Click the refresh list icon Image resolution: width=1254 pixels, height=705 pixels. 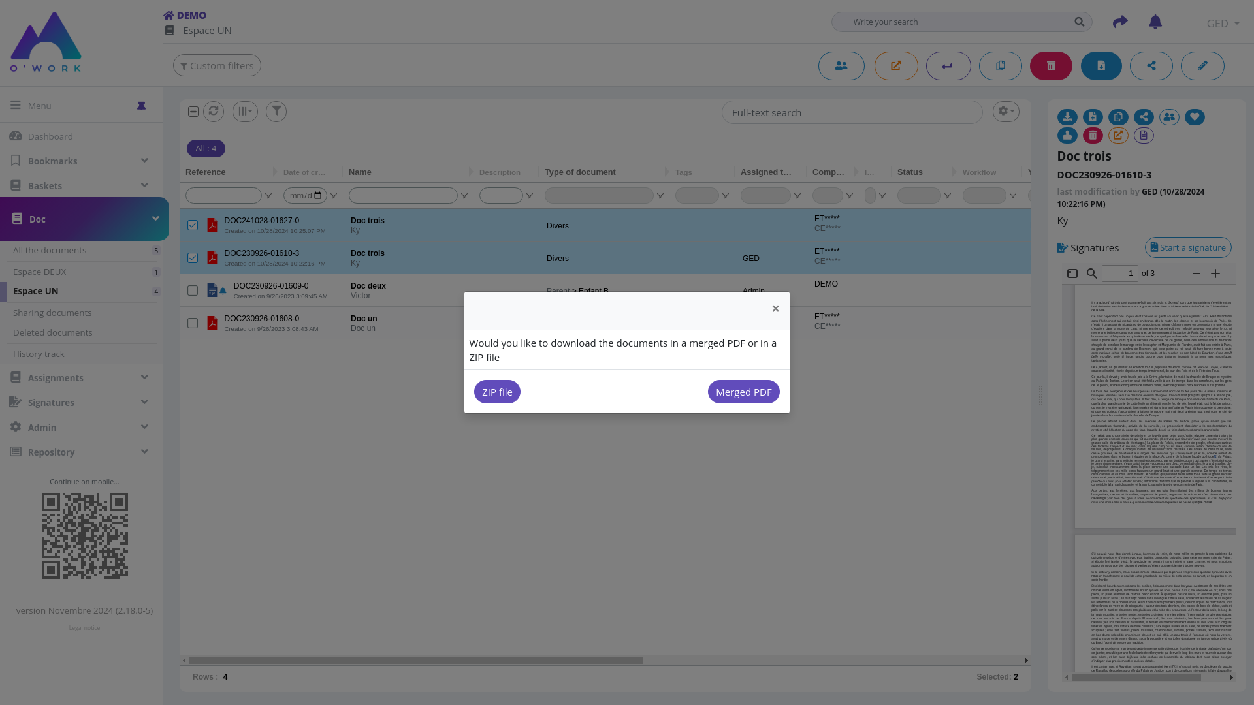point(214,112)
